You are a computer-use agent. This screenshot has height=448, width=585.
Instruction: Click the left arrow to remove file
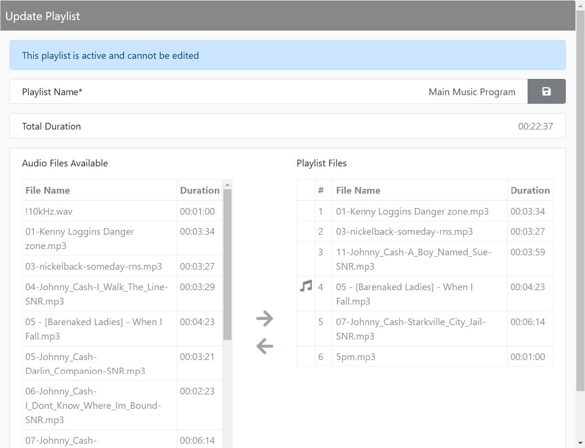coord(265,346)
